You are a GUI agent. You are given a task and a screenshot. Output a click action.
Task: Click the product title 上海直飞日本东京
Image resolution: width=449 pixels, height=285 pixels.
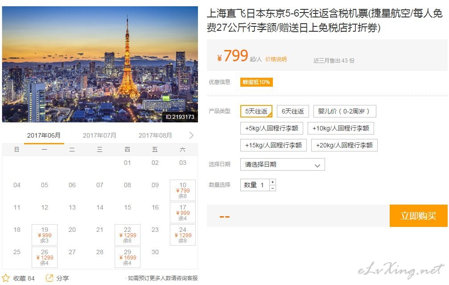click(325, 21)
